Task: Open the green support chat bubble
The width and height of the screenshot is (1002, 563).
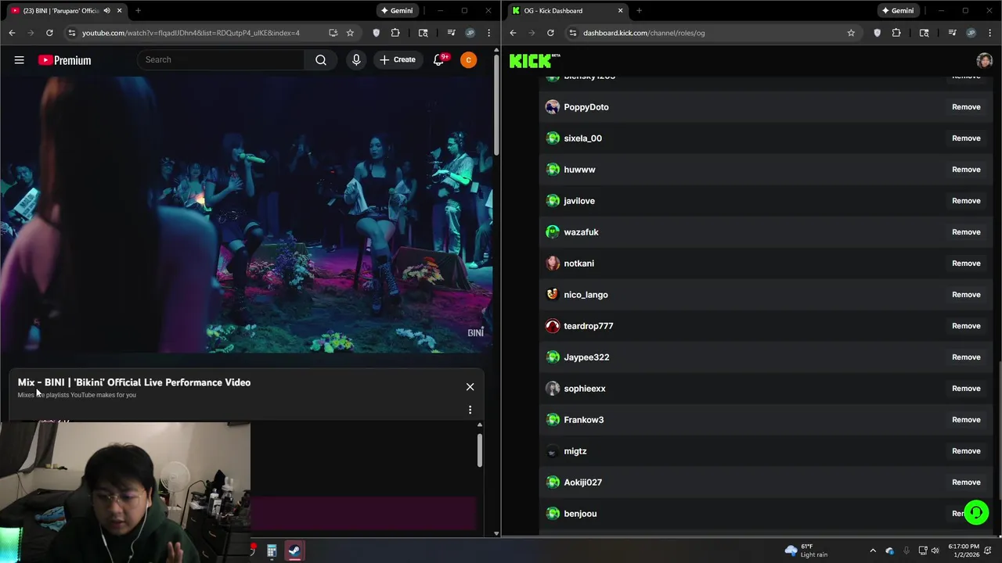Action: coord(976,513)
